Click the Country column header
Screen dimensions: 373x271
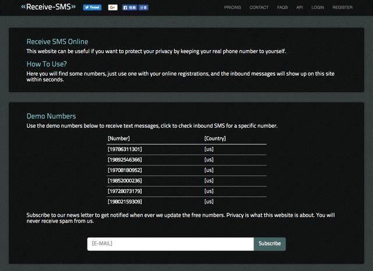tap(215, 139)
